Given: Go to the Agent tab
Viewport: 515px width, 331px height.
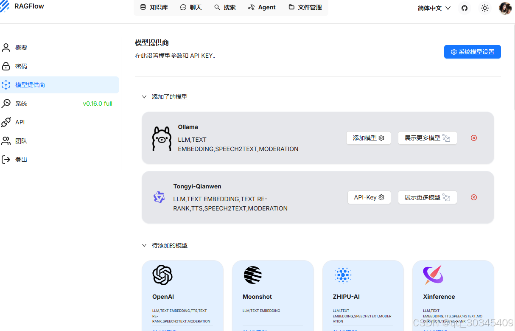Looking at the screenshot, I should tap(262, 7).
